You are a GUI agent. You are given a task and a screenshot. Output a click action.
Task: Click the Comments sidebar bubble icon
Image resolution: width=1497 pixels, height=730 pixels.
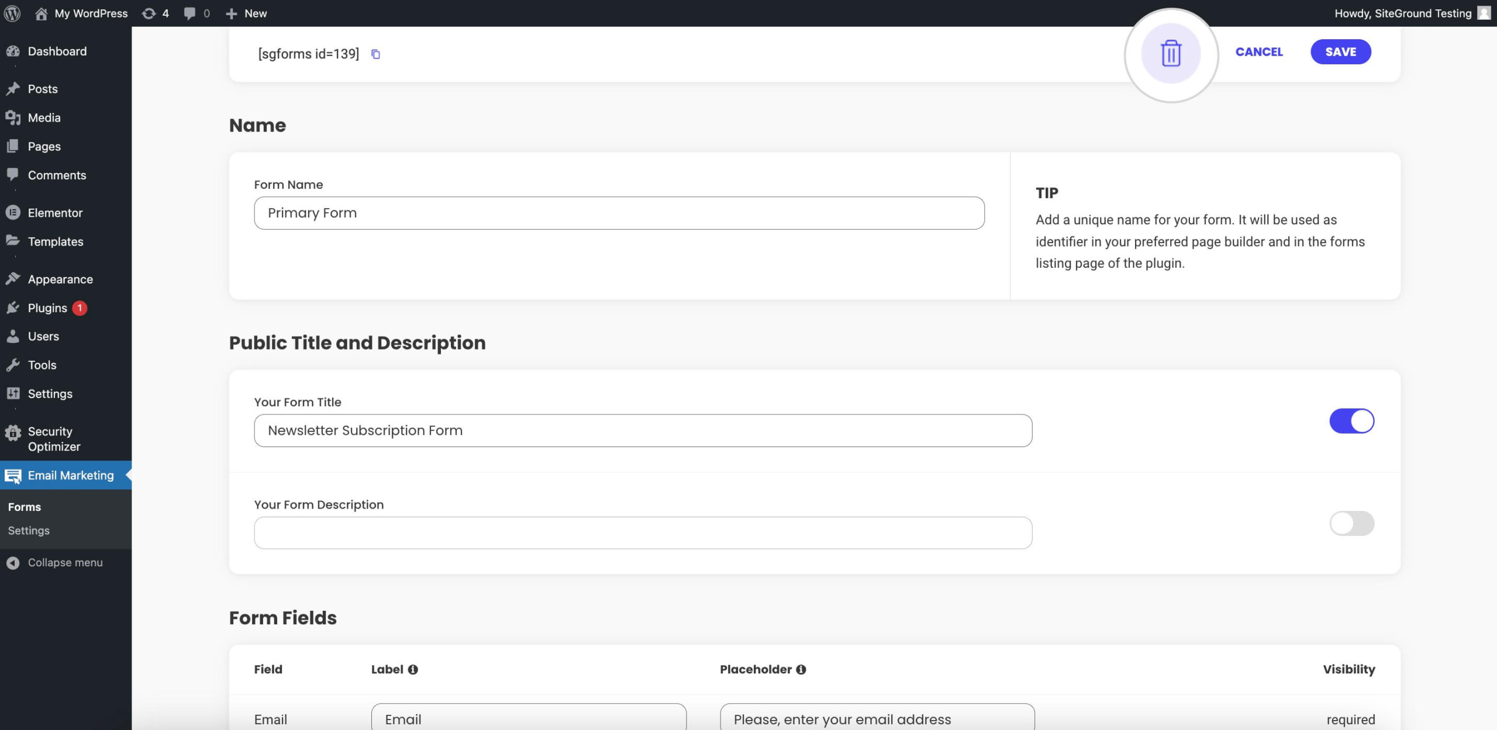point(13,175)
